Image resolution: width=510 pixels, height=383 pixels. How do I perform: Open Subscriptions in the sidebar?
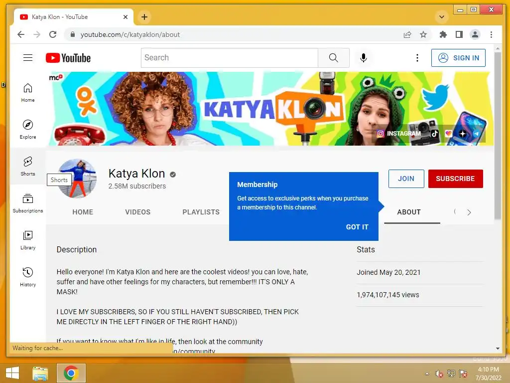coord(28,203)
